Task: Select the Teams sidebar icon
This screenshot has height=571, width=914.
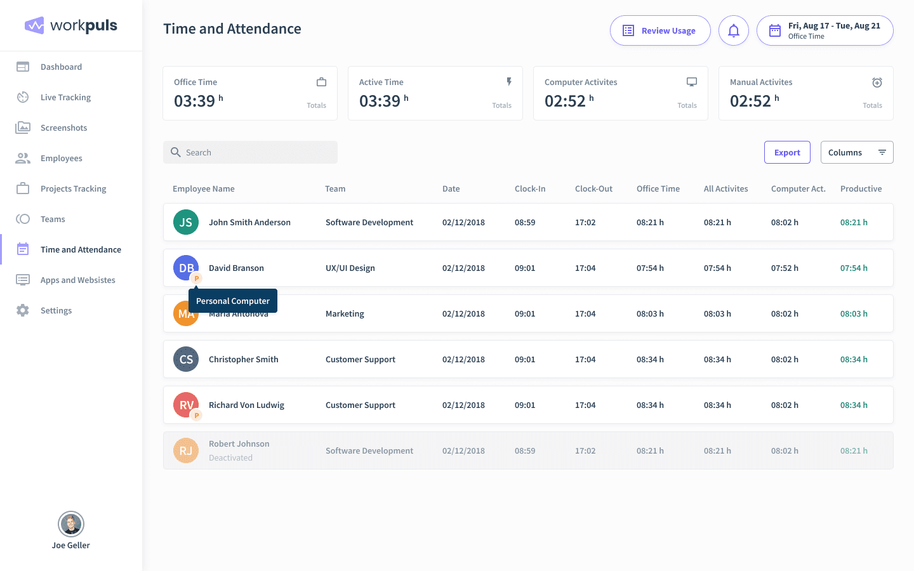Action: pyautogui.click(x=23, y=219)
